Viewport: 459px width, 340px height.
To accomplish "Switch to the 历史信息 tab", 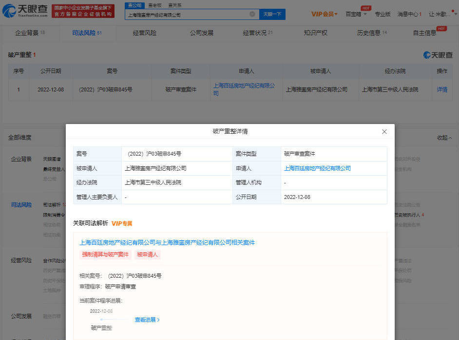I will point(372,33).
